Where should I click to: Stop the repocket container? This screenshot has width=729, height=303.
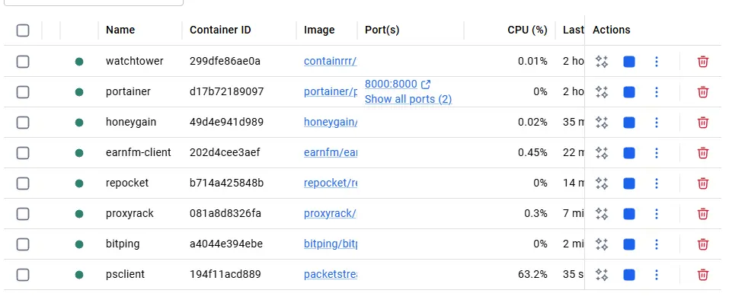click(629, 183)
